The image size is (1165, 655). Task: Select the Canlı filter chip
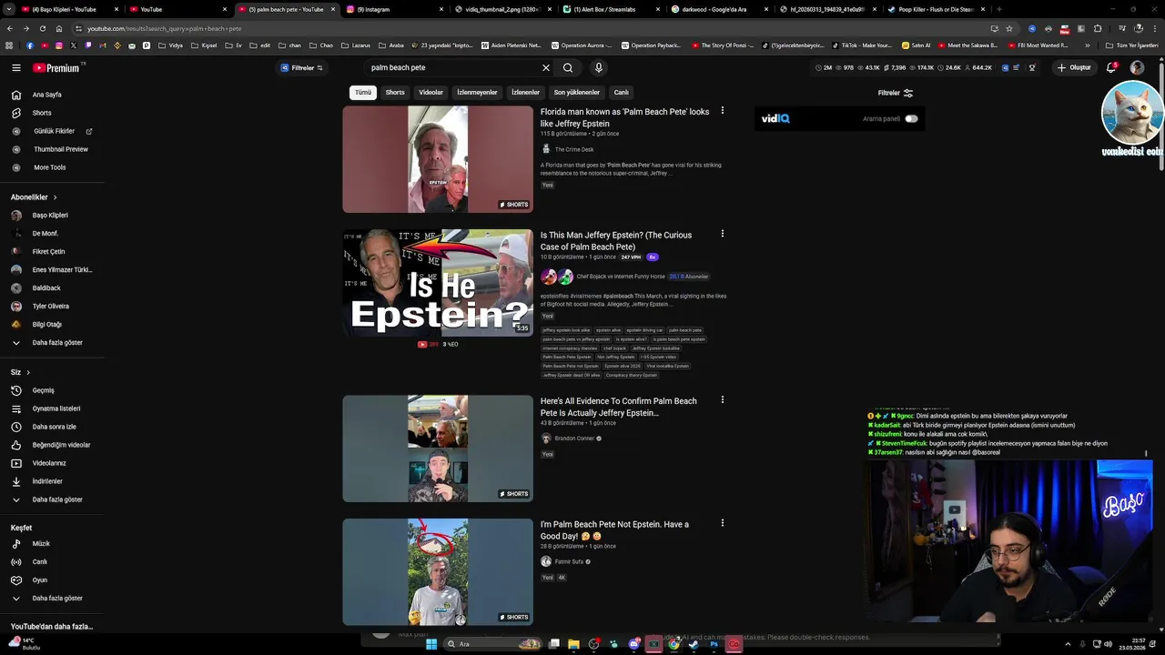click(622, 92)
